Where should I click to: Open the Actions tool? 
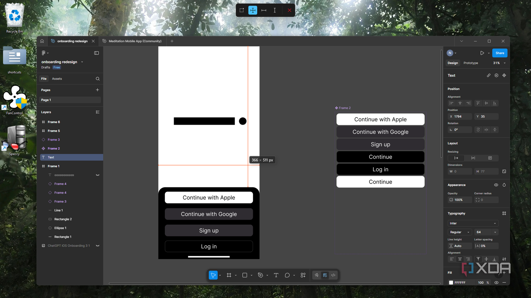[x=303, y=275]
